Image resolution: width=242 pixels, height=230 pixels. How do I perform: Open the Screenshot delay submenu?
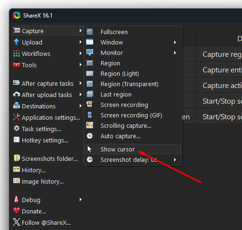coord(132,160)
